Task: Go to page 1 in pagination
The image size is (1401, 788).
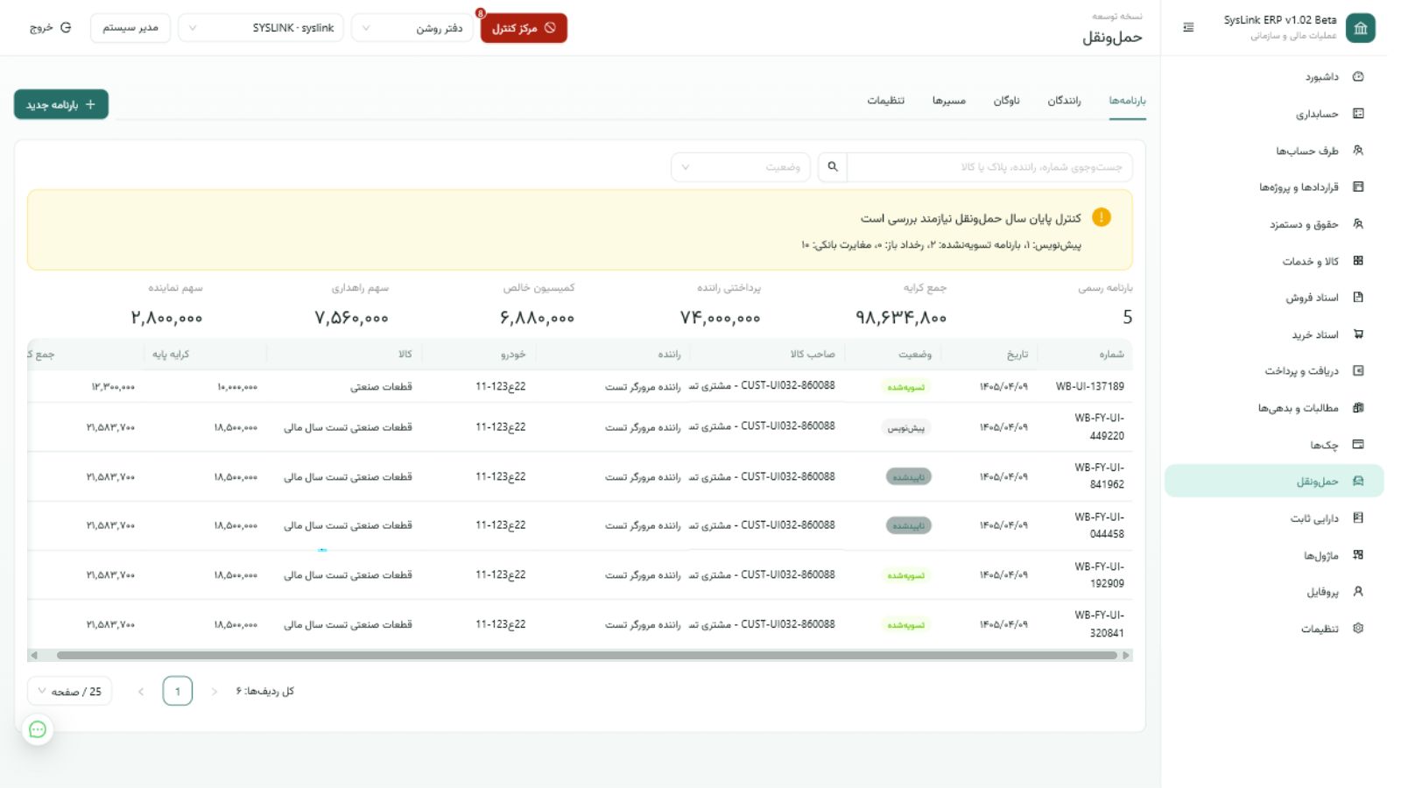Action: tap(178, 692)
